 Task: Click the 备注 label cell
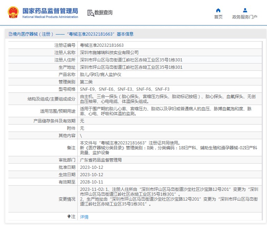[43, 148]
